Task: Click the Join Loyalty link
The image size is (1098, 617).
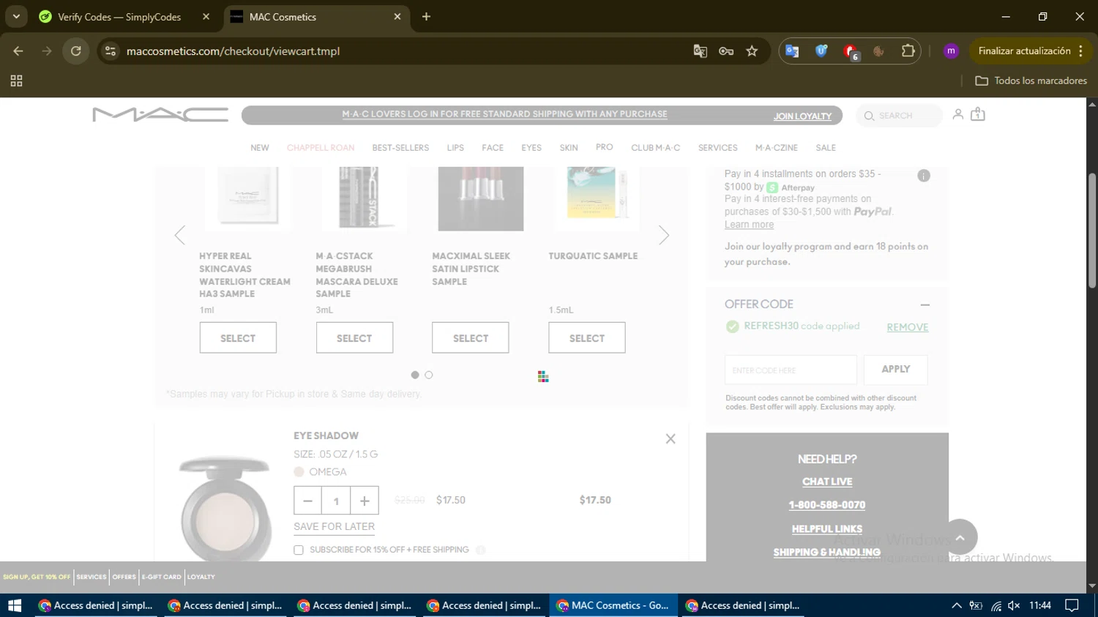Action: pyautogui.click(x=803, y=116)
